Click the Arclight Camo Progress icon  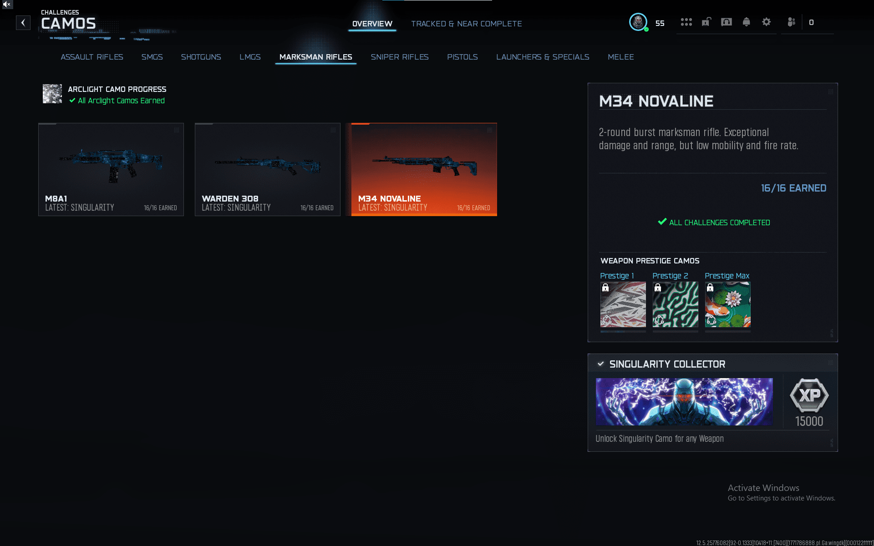[x=52, y=94]
